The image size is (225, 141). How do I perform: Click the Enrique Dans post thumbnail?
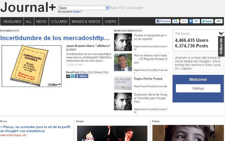coord(123,62)
